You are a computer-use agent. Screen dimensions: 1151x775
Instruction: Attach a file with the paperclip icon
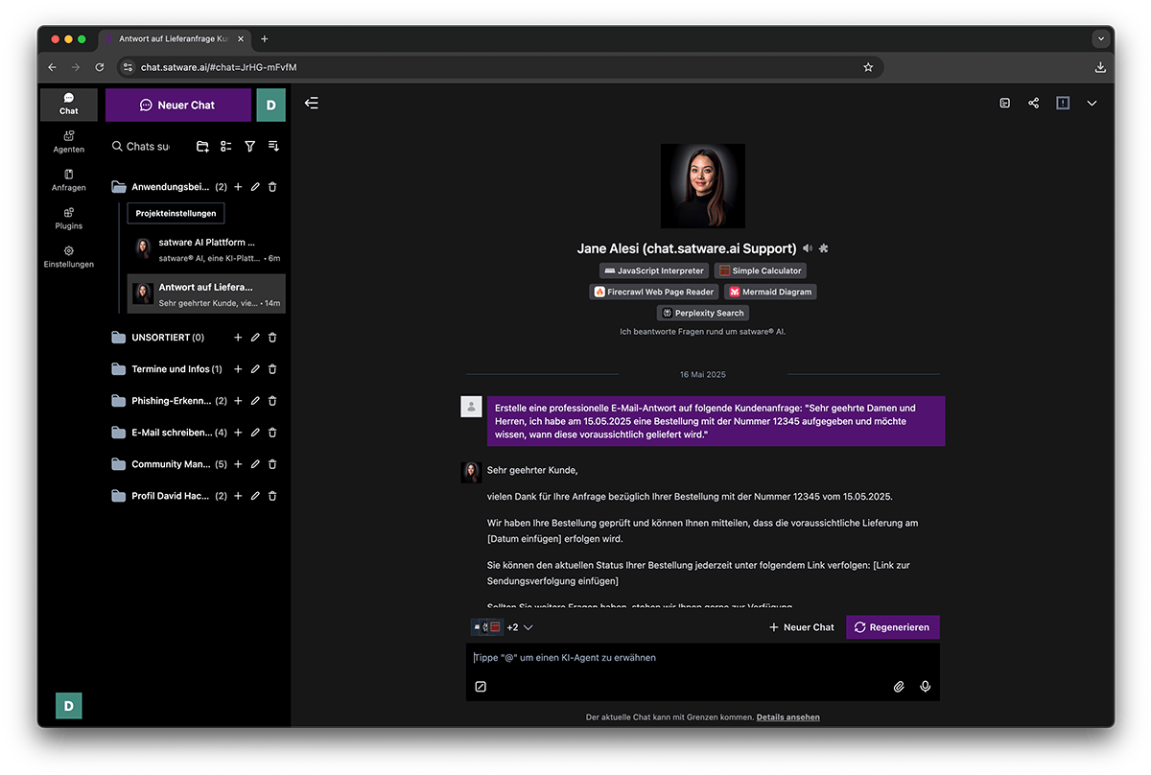click(x=899, y=687)
